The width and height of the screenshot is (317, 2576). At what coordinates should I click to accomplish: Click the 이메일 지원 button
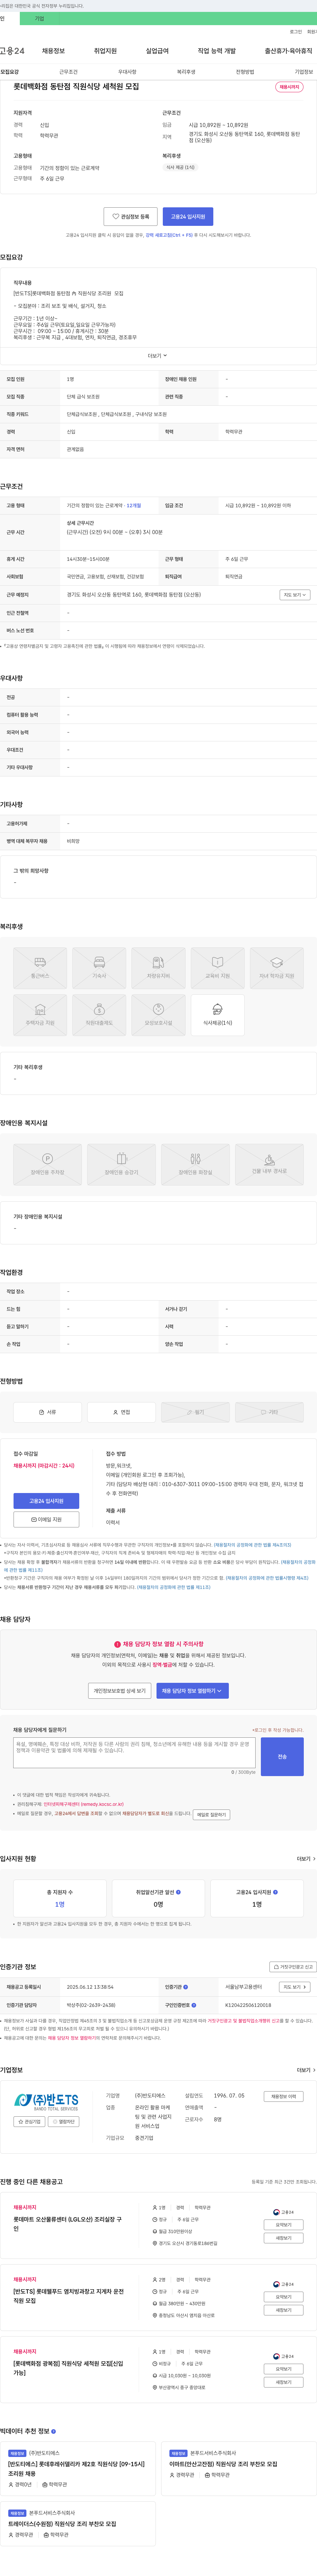click(46, 1519)
